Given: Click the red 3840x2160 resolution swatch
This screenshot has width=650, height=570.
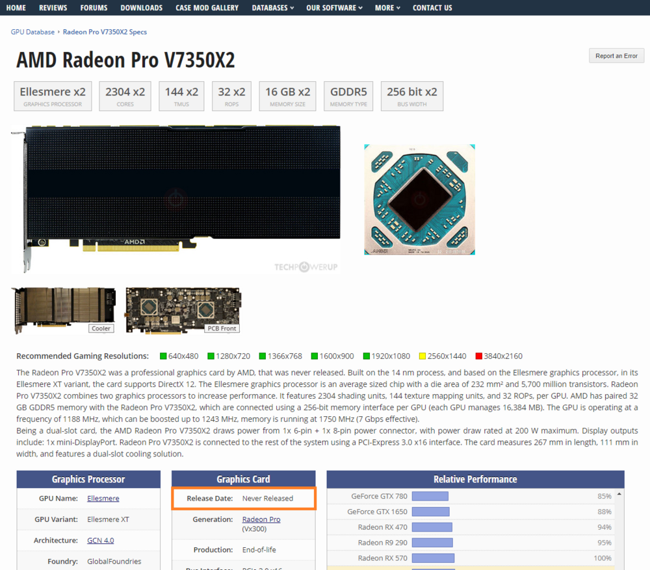Looking at the screenshot, I should (479, 356).
